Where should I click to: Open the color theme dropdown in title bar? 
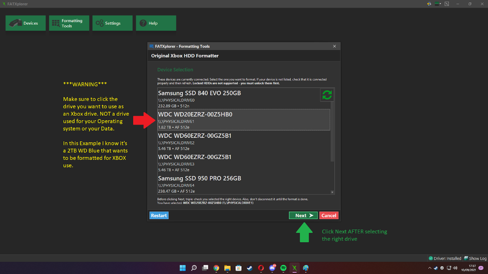[x=438, y=4]
